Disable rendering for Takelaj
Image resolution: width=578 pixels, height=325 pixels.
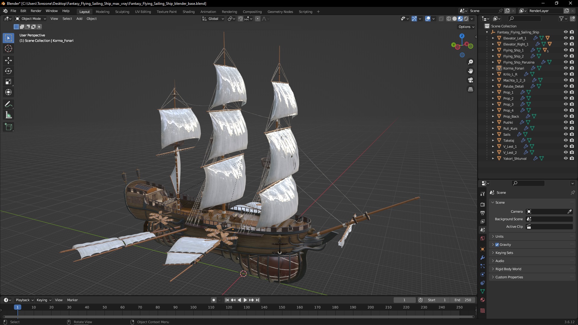572,140
